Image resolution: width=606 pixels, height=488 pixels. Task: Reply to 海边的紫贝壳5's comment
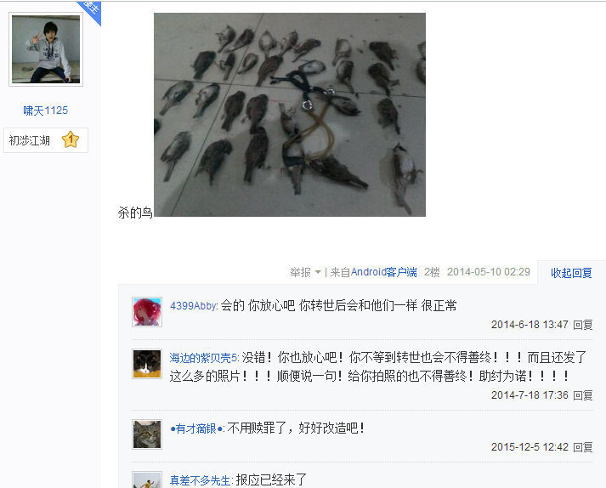click(x=583, y=395)
